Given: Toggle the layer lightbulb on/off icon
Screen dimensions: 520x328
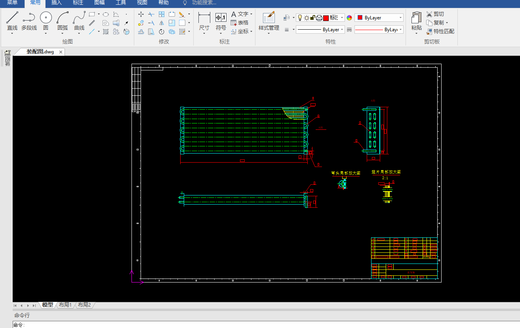Looking at the screenshot, I should click(300, 18).
